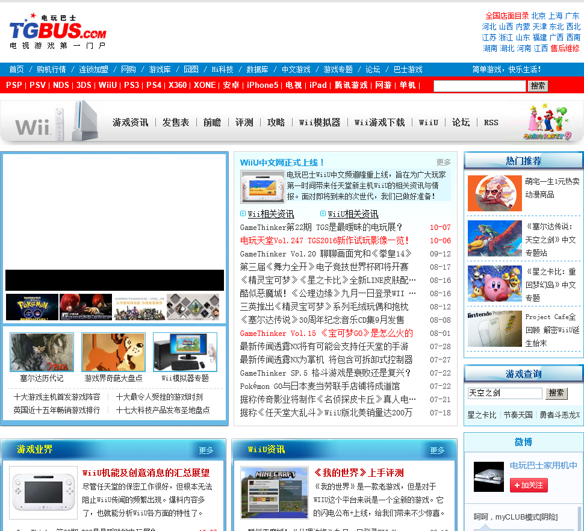Open 购机行情 in the blue navigation bar
Image resolution: width=584 pixels, height=531 pixels.
click(51, 69)
